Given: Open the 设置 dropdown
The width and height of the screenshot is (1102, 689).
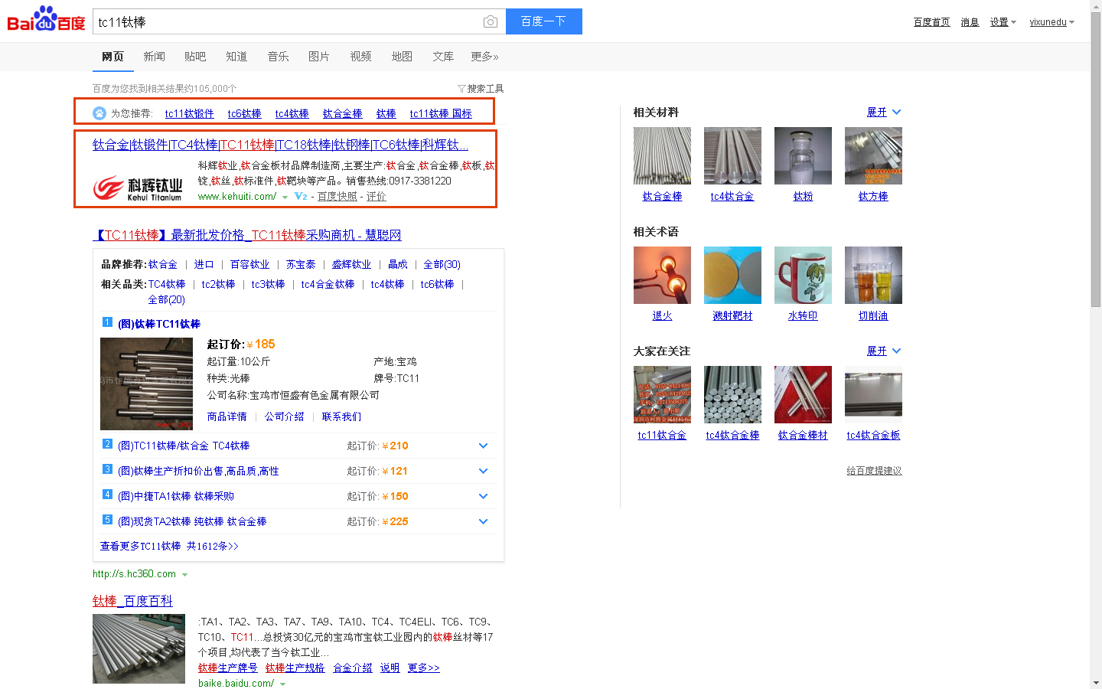Looking at the screenshot, I should pos(1003,22).
